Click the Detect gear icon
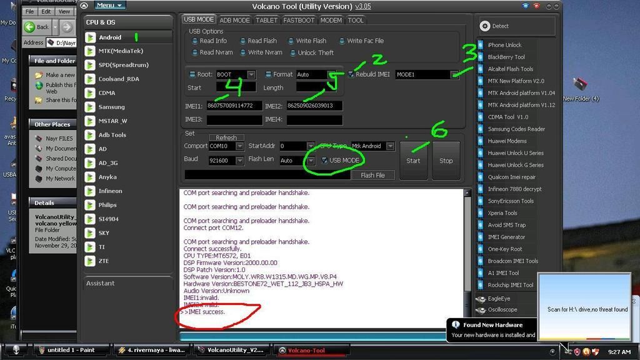640x360 pixels. coord(485,26)
